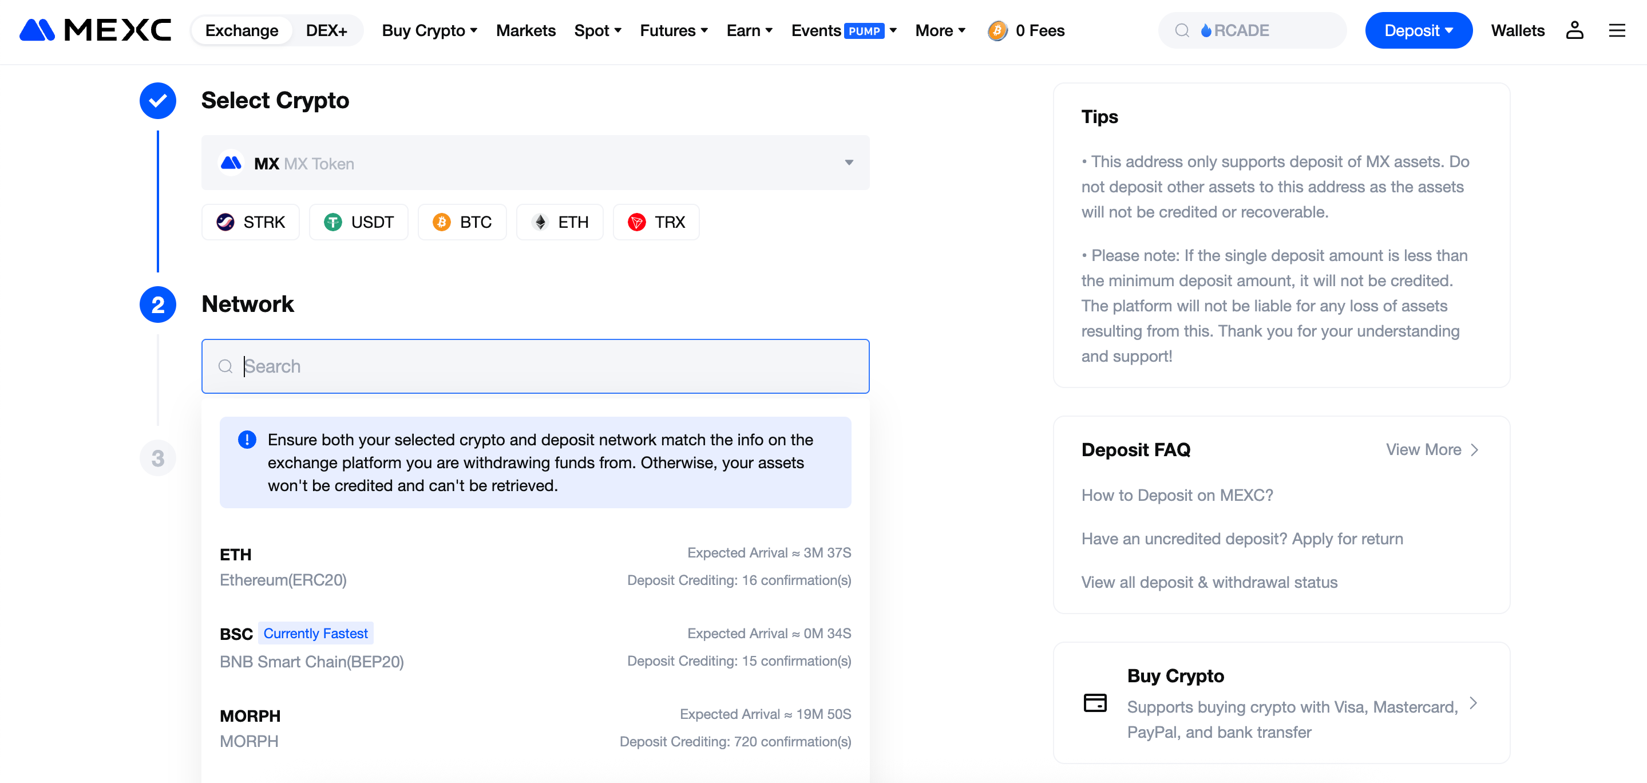Viewport: 1647px width, 783px height.
Task: Click the PUMP badge label
Action: click(864, 31)
